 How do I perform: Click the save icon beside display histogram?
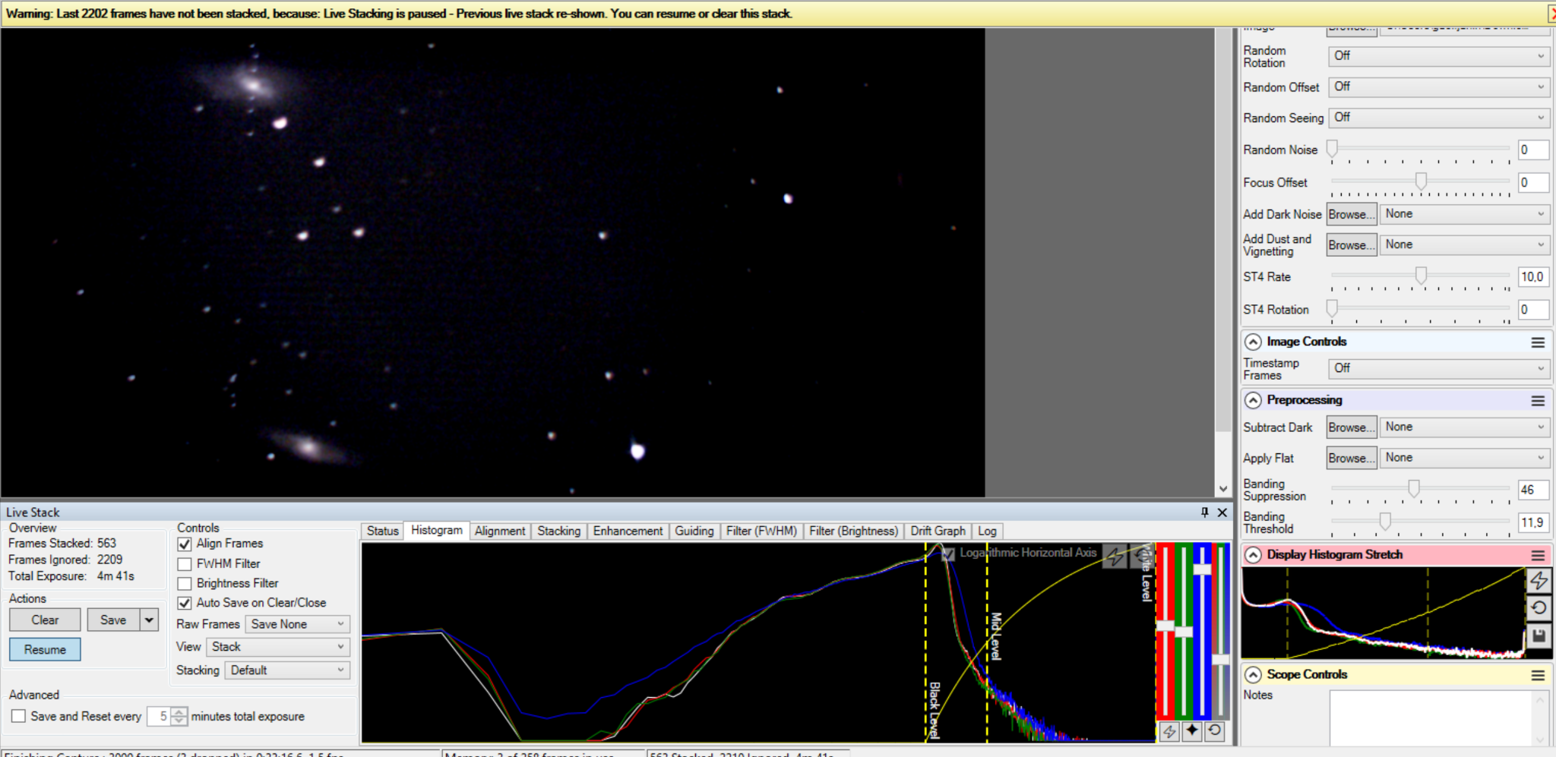pyautogui.click(x=1539, y=636)
